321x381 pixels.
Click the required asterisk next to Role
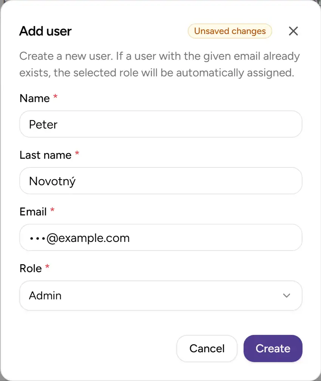click(x=47, y=266)
